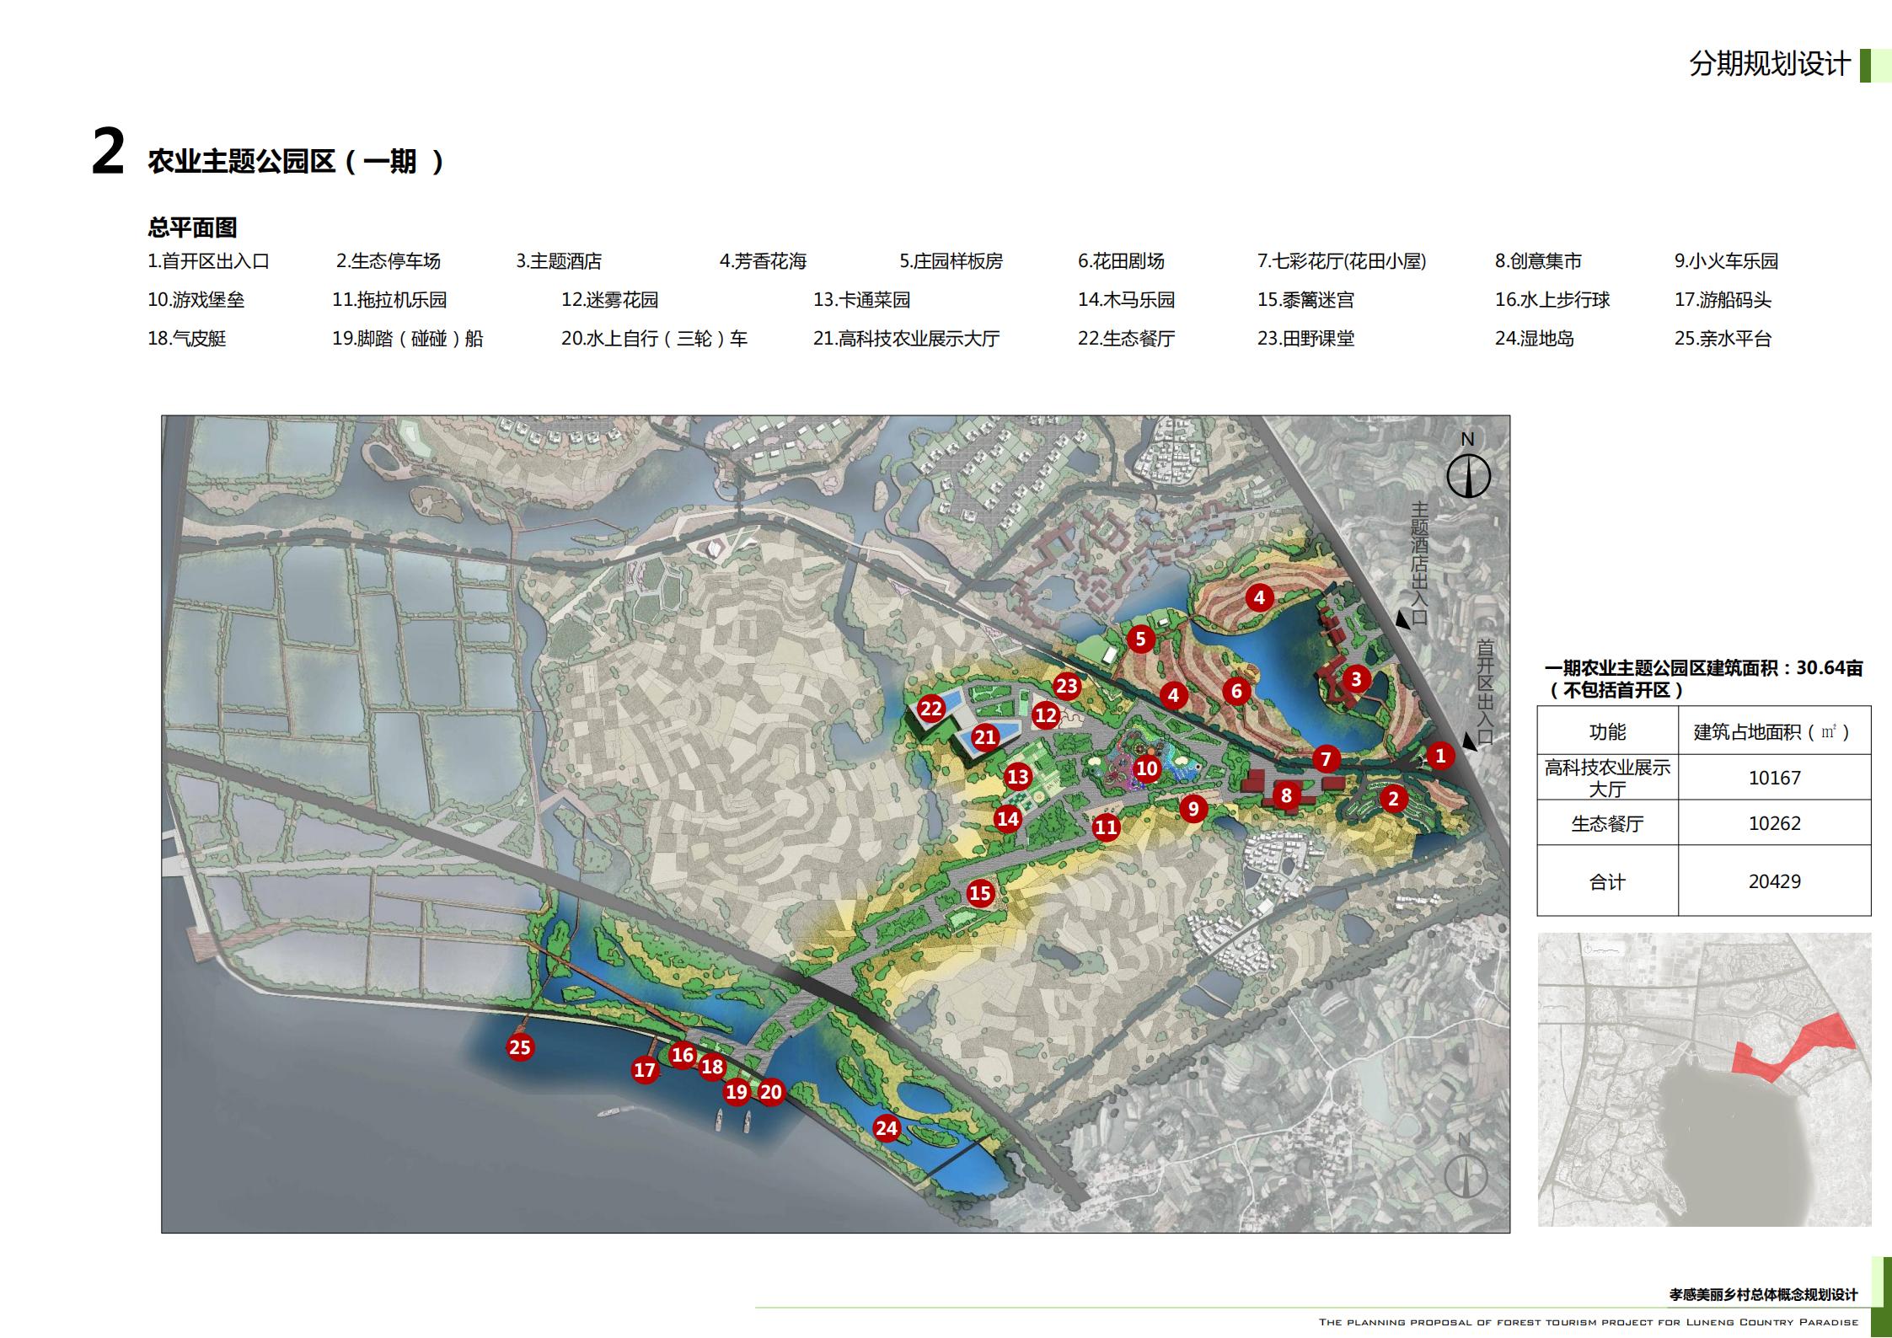Select legend entry '21.高科技农业展示大厅'

(x=907, y=339)
